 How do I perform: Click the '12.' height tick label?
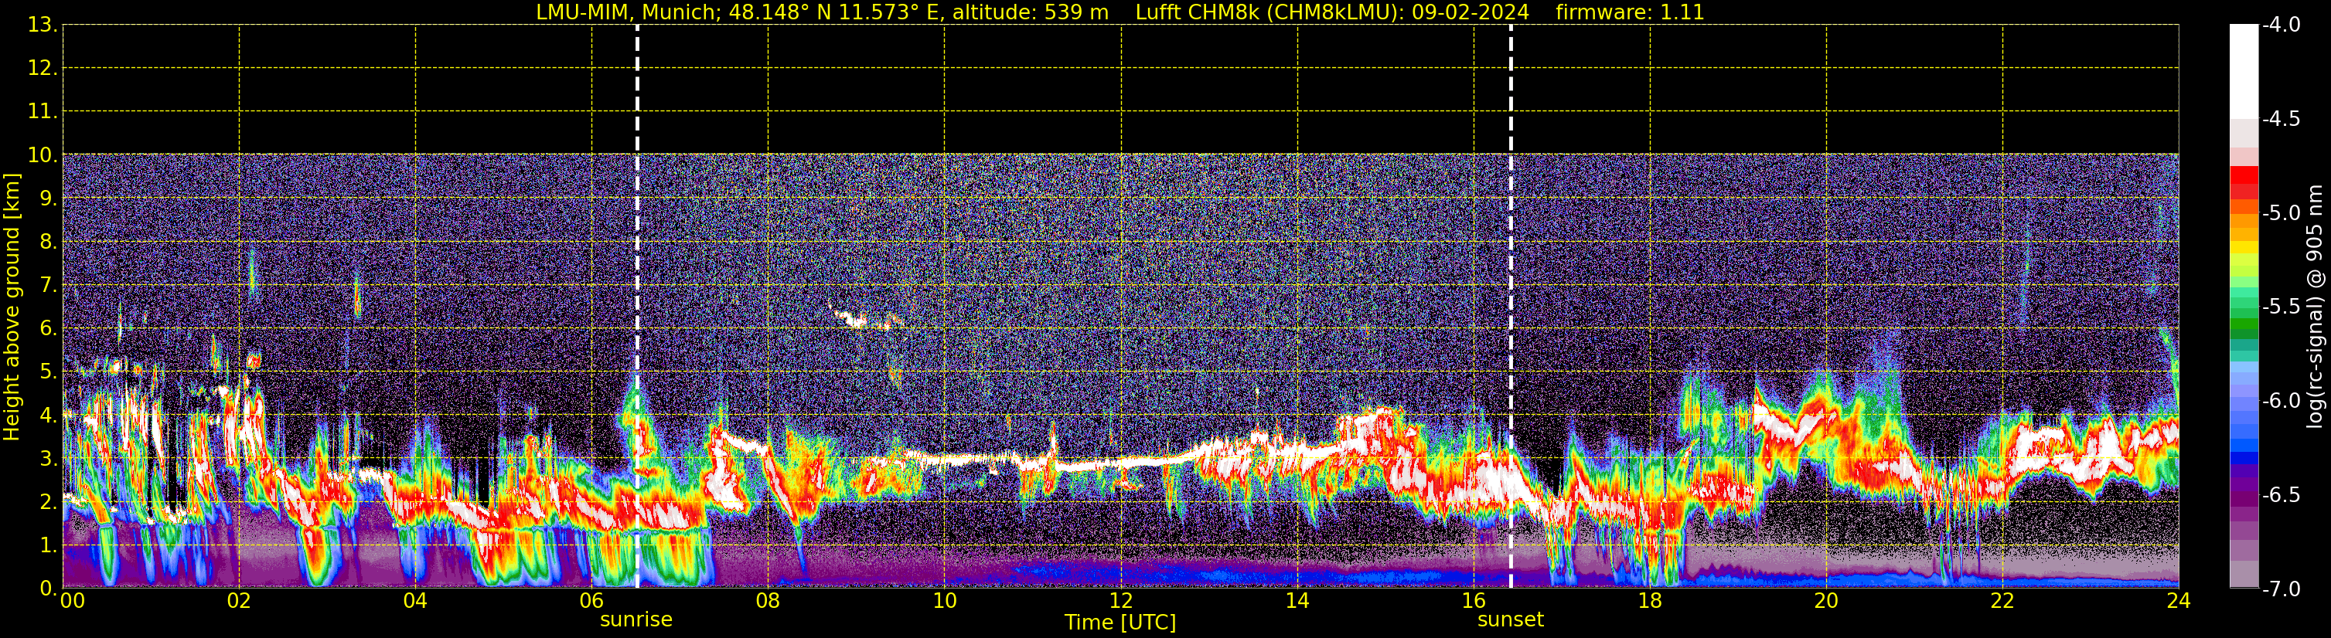(x=43, y=69)
